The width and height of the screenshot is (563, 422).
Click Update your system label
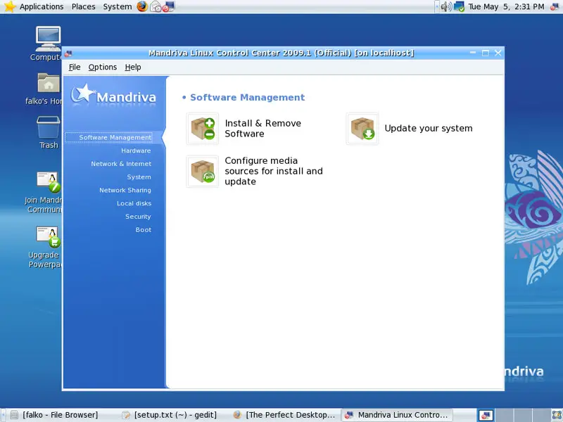tap(429, 129)
